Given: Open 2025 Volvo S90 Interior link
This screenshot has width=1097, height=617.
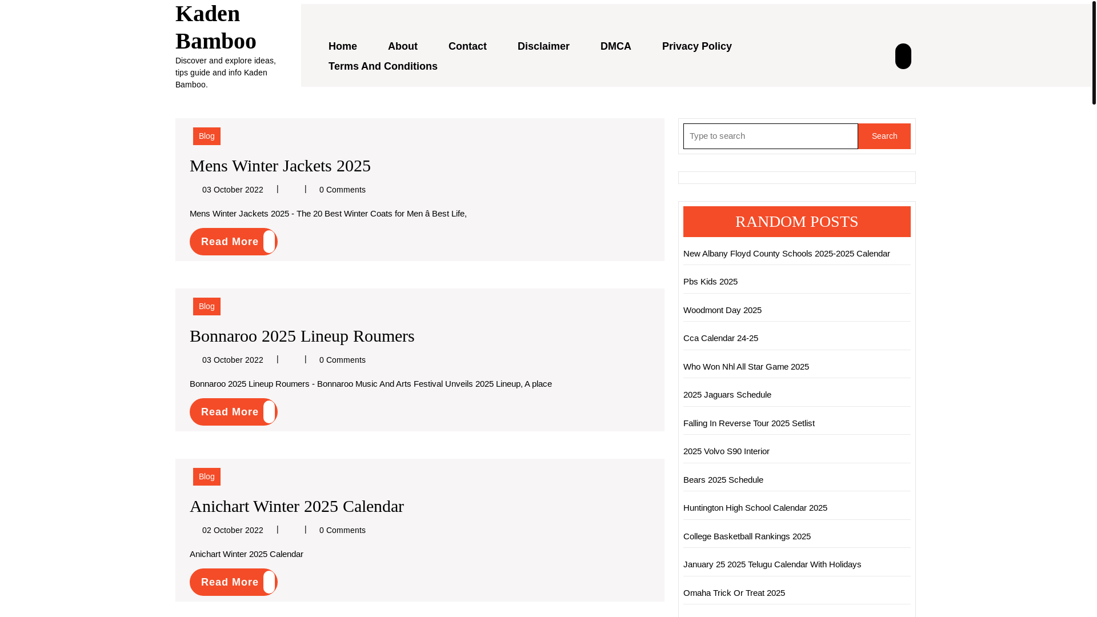Looking at the screenshot, I should point(726,451).
